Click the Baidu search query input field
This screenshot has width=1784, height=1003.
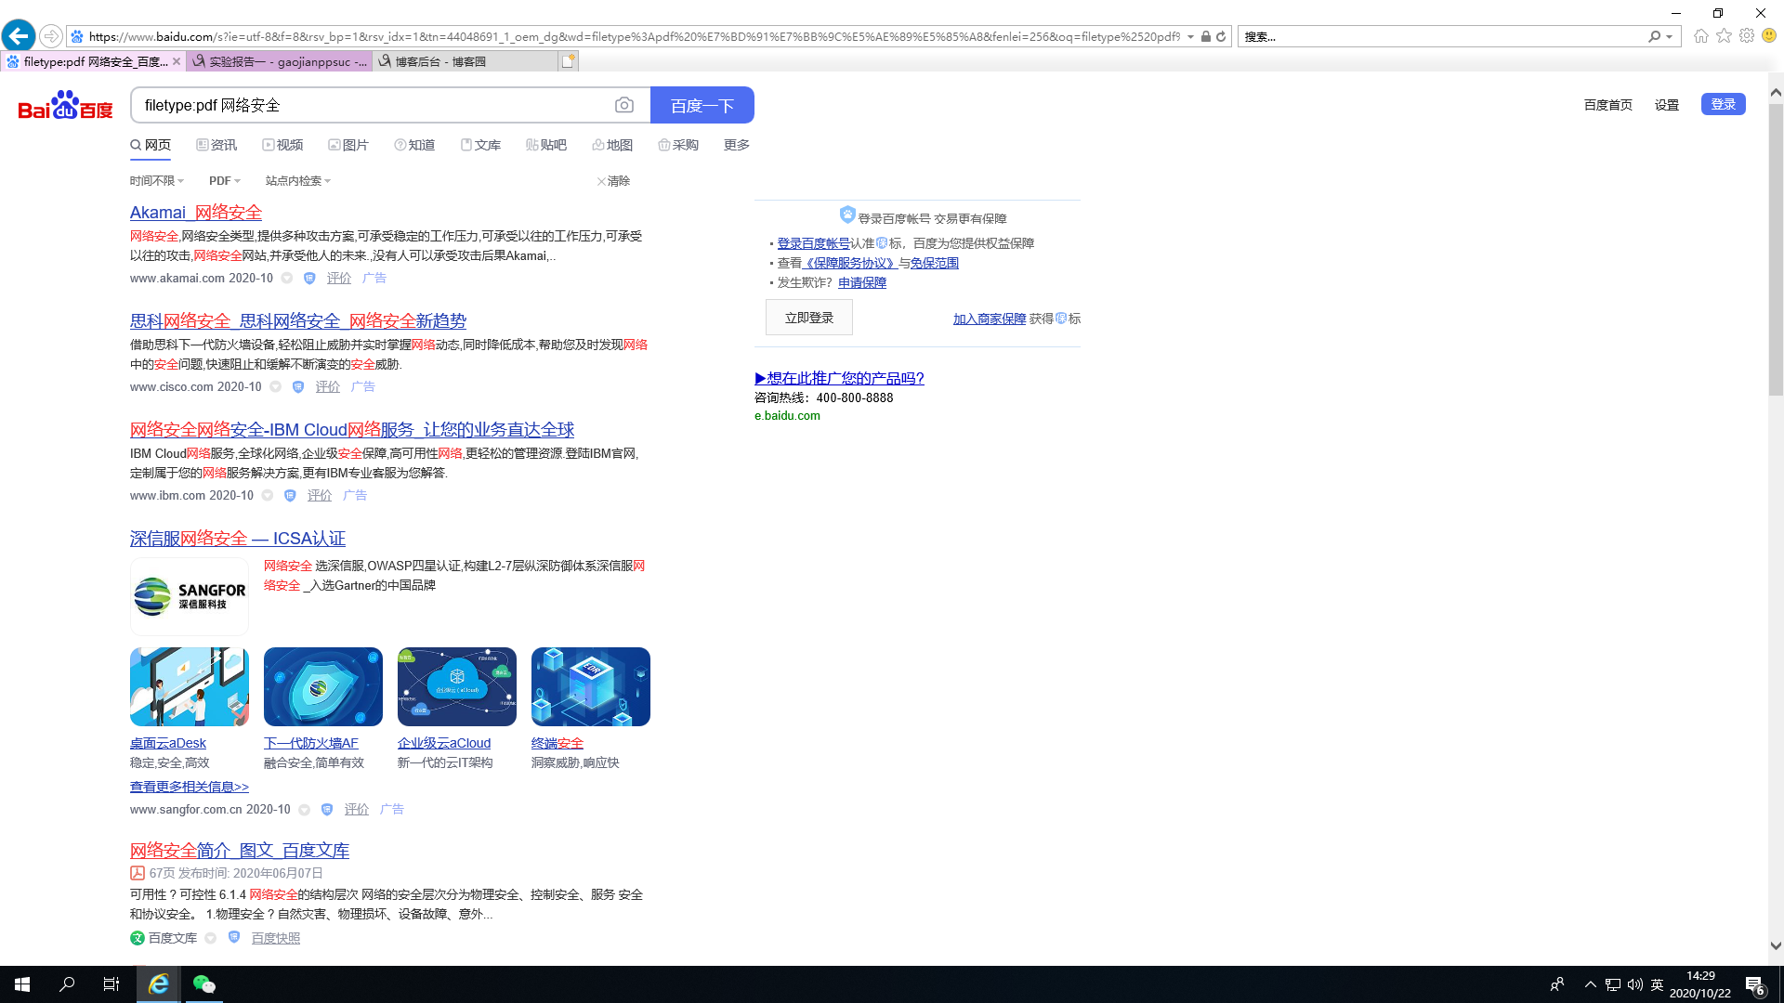tap(372, 106)
